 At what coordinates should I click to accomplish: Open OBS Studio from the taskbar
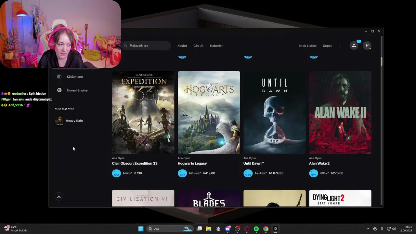click(x=237, y=229)
